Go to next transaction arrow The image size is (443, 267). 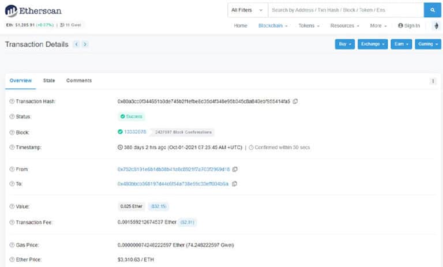85,44
